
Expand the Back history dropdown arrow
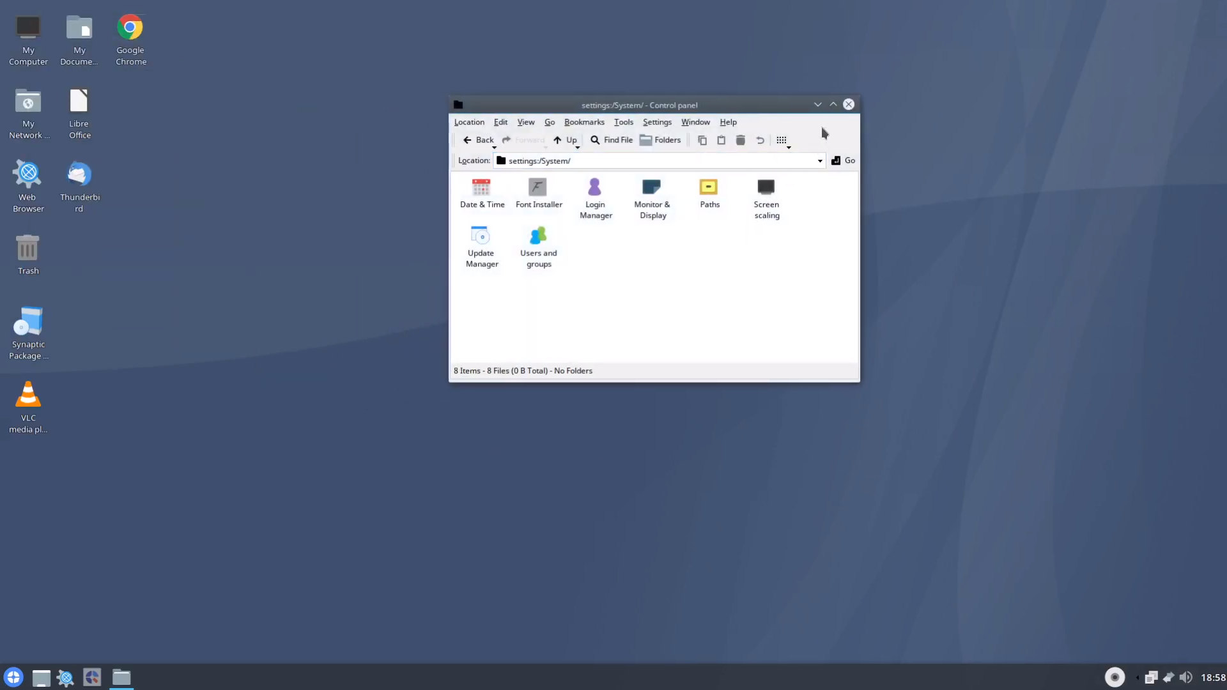click(x=494, y=148)
